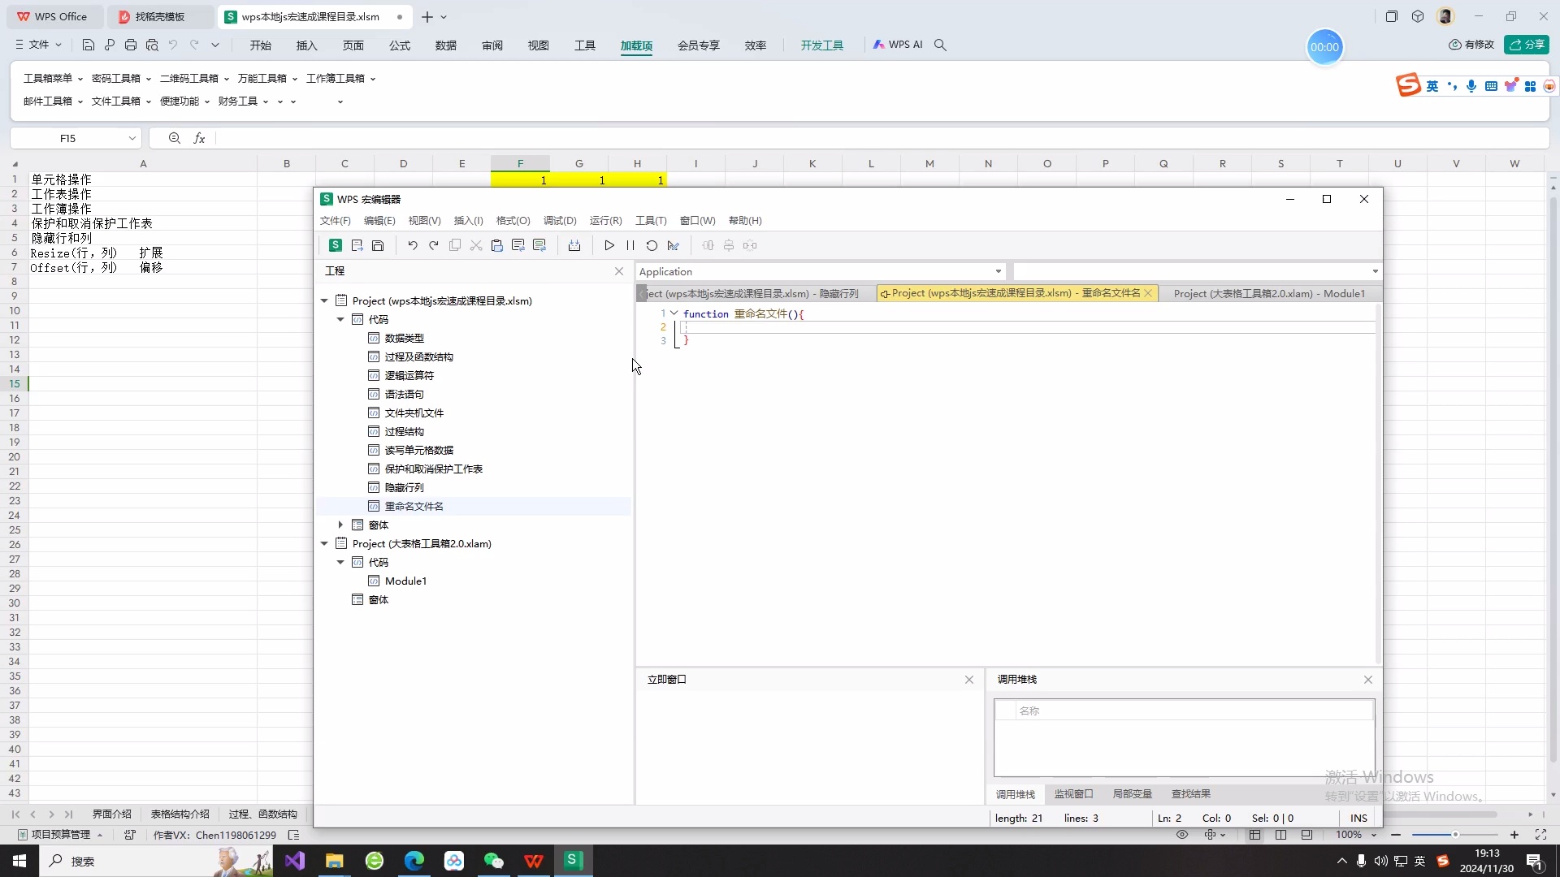Undo last edit in the code editor
The image size is (1560, 877).
pyautogui.click(x=412, y=245)
